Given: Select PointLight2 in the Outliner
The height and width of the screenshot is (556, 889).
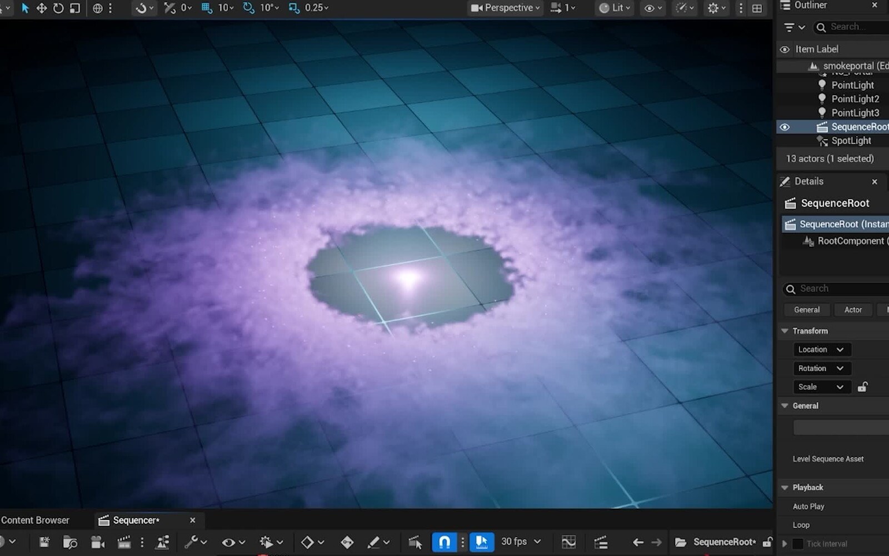Looking at the screenshot, I should 855,99.
